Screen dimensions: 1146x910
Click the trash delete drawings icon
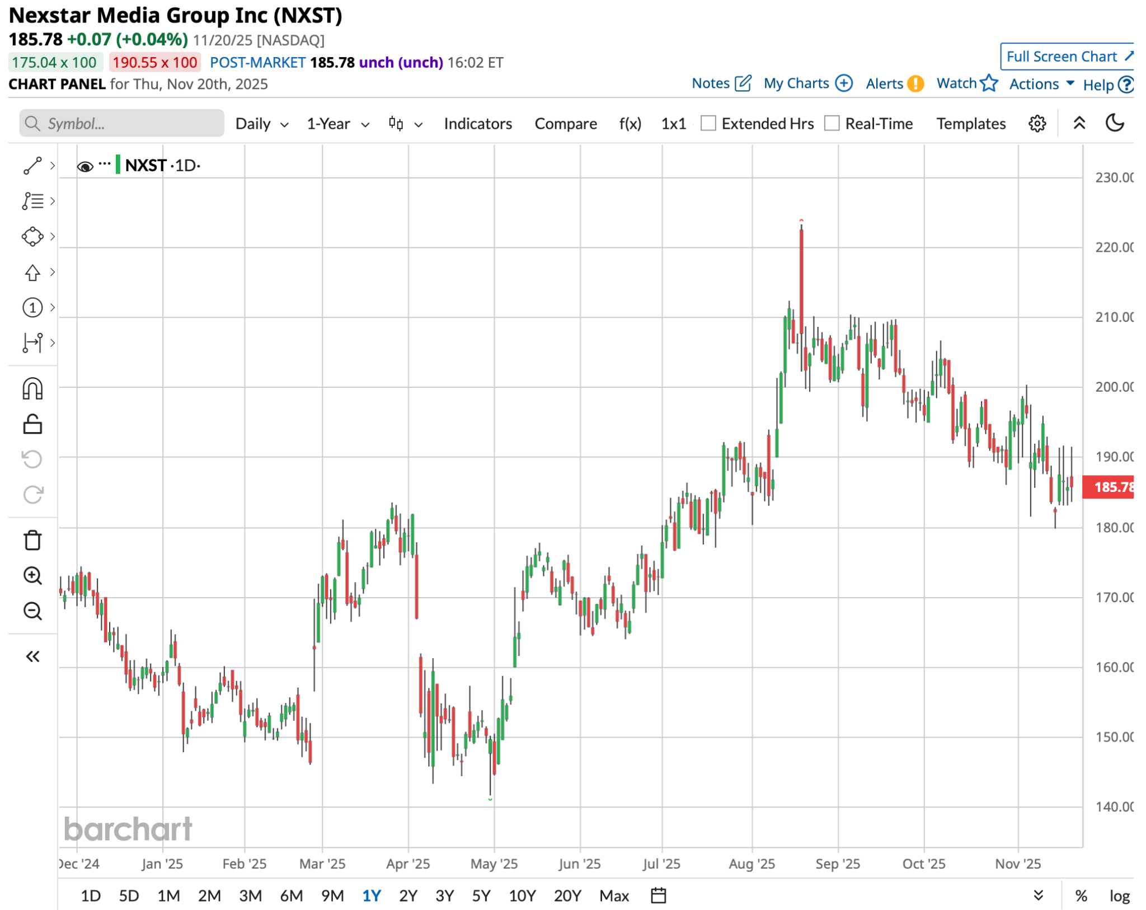click(x=32, y=540)
